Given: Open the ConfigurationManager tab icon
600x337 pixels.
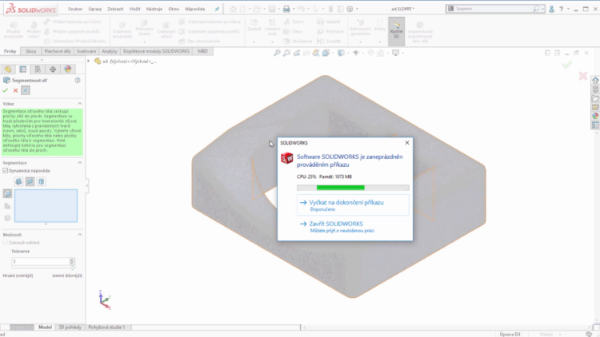Looking at the screenshot, I should (38, 69).
